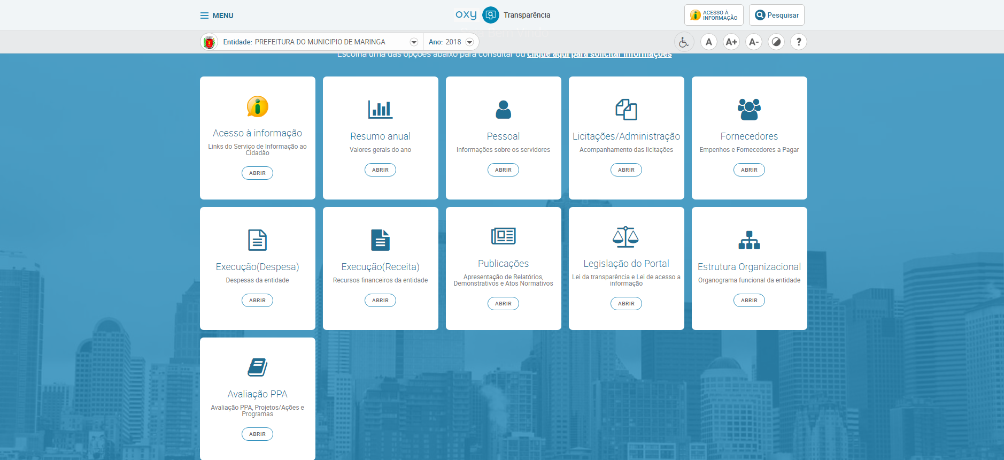This screenshot has height=460, width=1004.
Task: Click the oxy Transparência logo
Action: (503, 15)
